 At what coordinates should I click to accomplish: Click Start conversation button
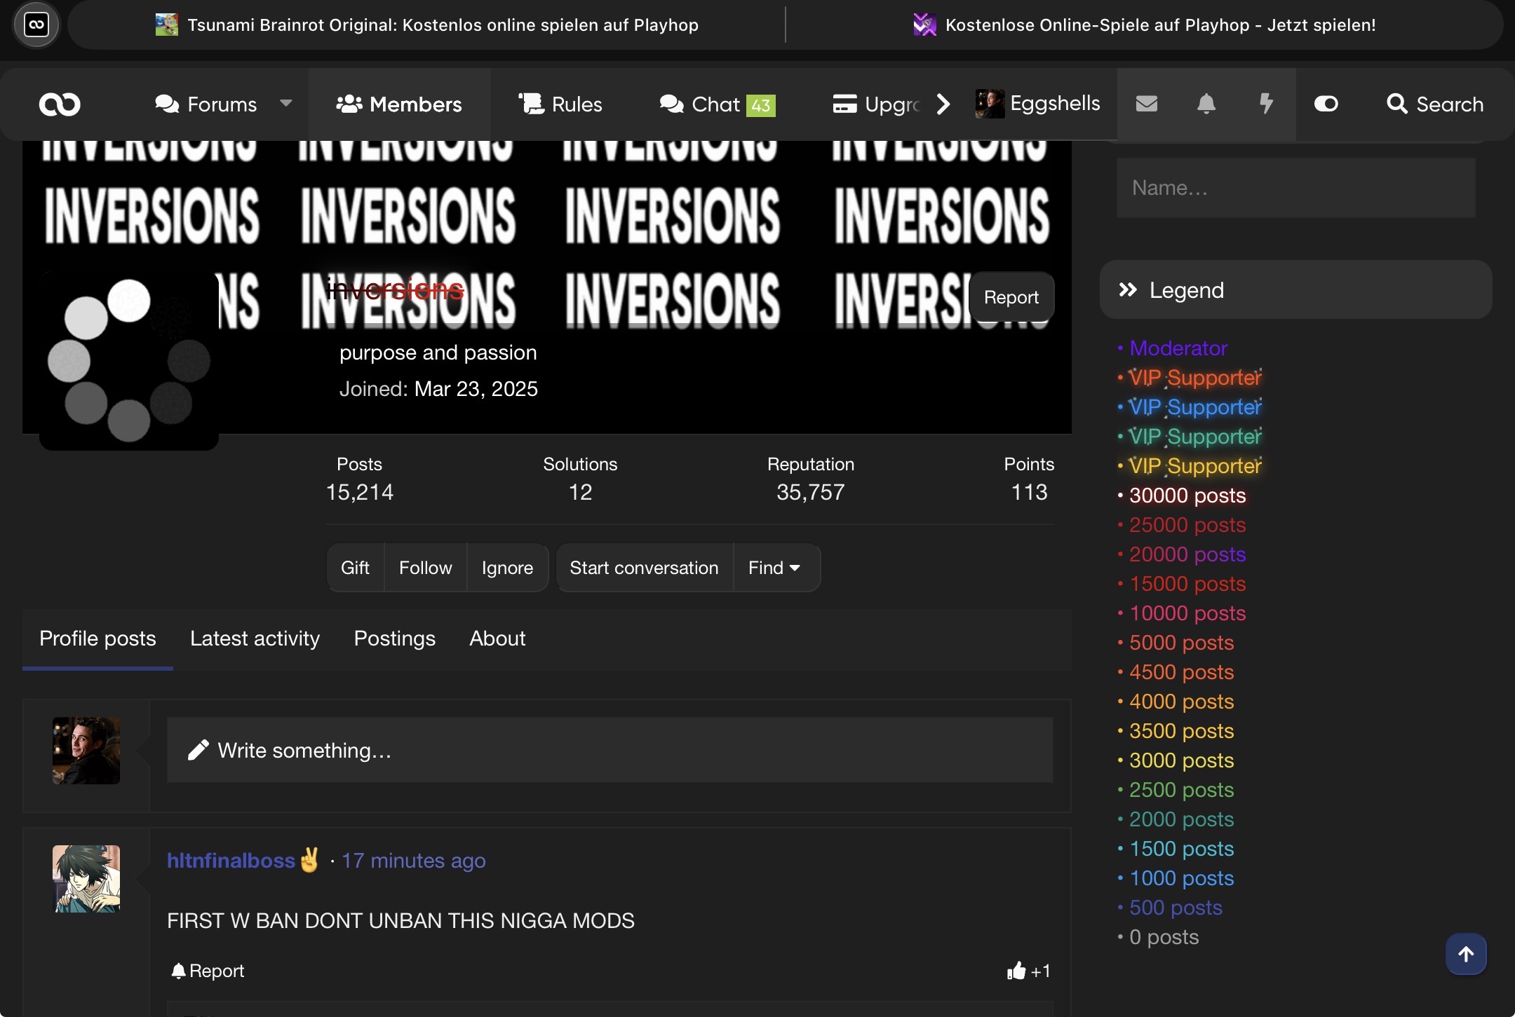(644, 568)
